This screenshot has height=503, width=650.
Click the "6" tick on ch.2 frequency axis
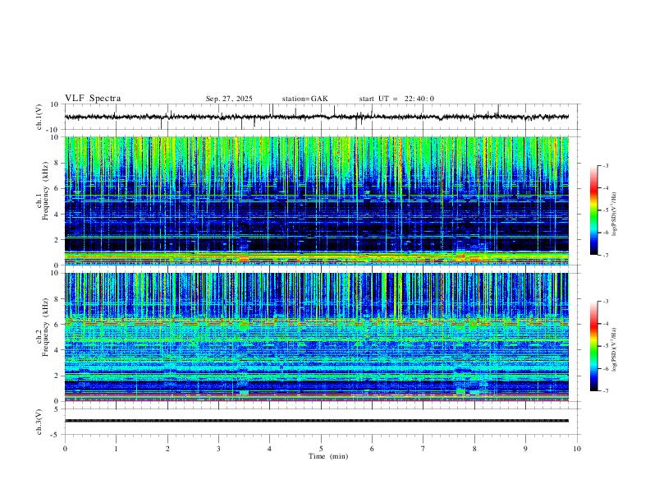pos(56,325)
